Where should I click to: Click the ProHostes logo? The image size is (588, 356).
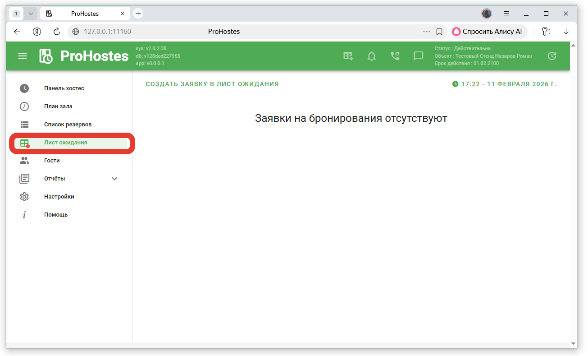click(84, 56)
